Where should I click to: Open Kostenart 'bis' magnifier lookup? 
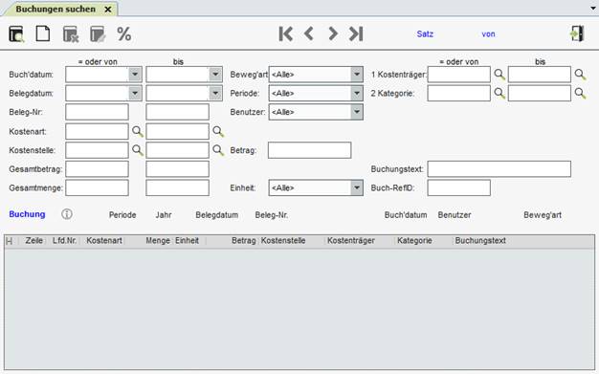[x=218, y=131]
